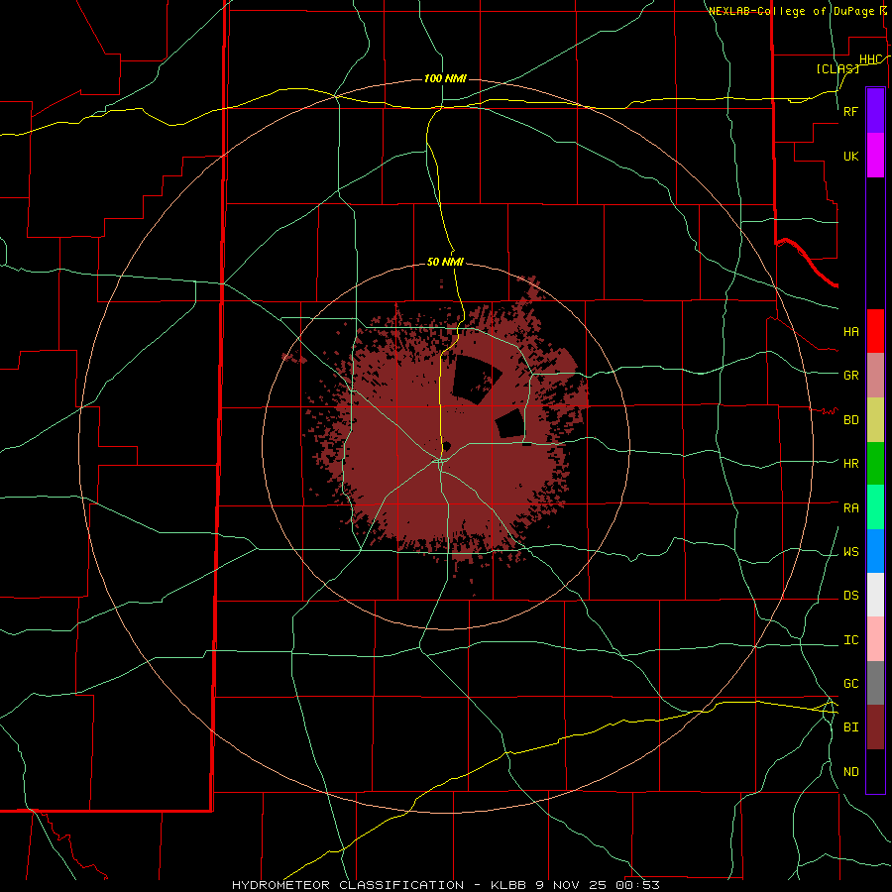
Task: Click the WS legend label
Action: click(850, 551)
